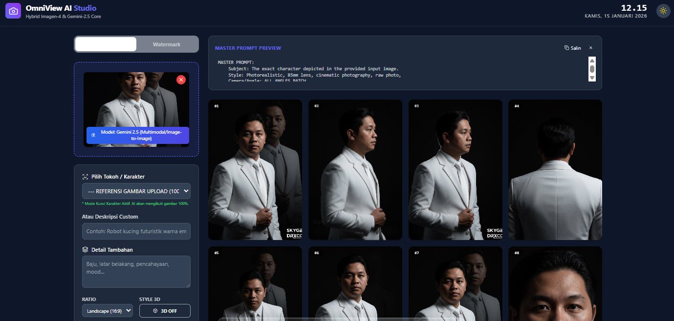Click the Atau Deskripsi Custom input field
Viewport: 674px width, 321px height.
tap(136, 231)
